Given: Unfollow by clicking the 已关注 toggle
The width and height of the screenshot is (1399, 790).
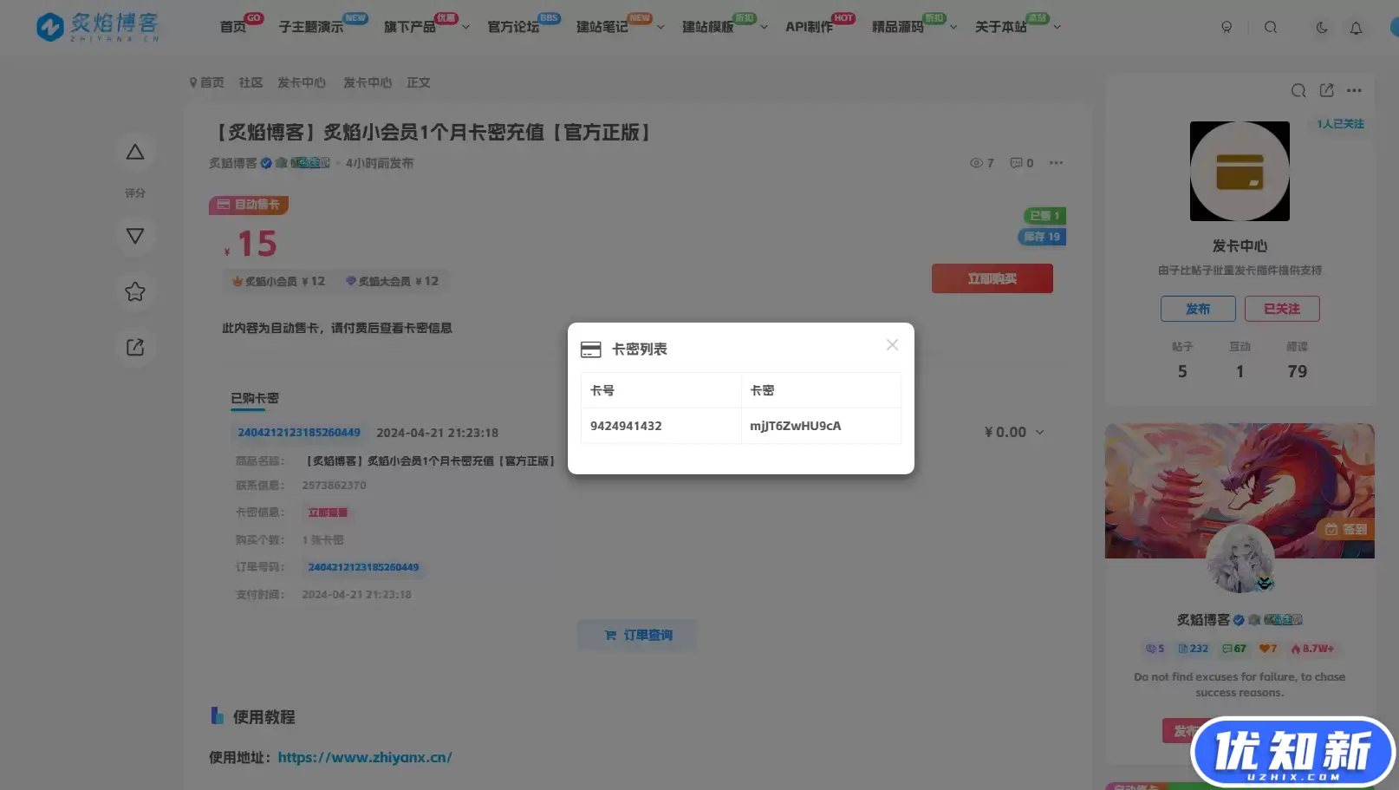Looking at the screenshot, I should click(1281, 309).
